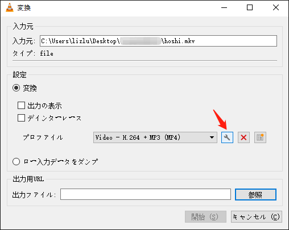Minimize the 変換 window
This screenshot has height=230, width=289.
tap(224, 7)
